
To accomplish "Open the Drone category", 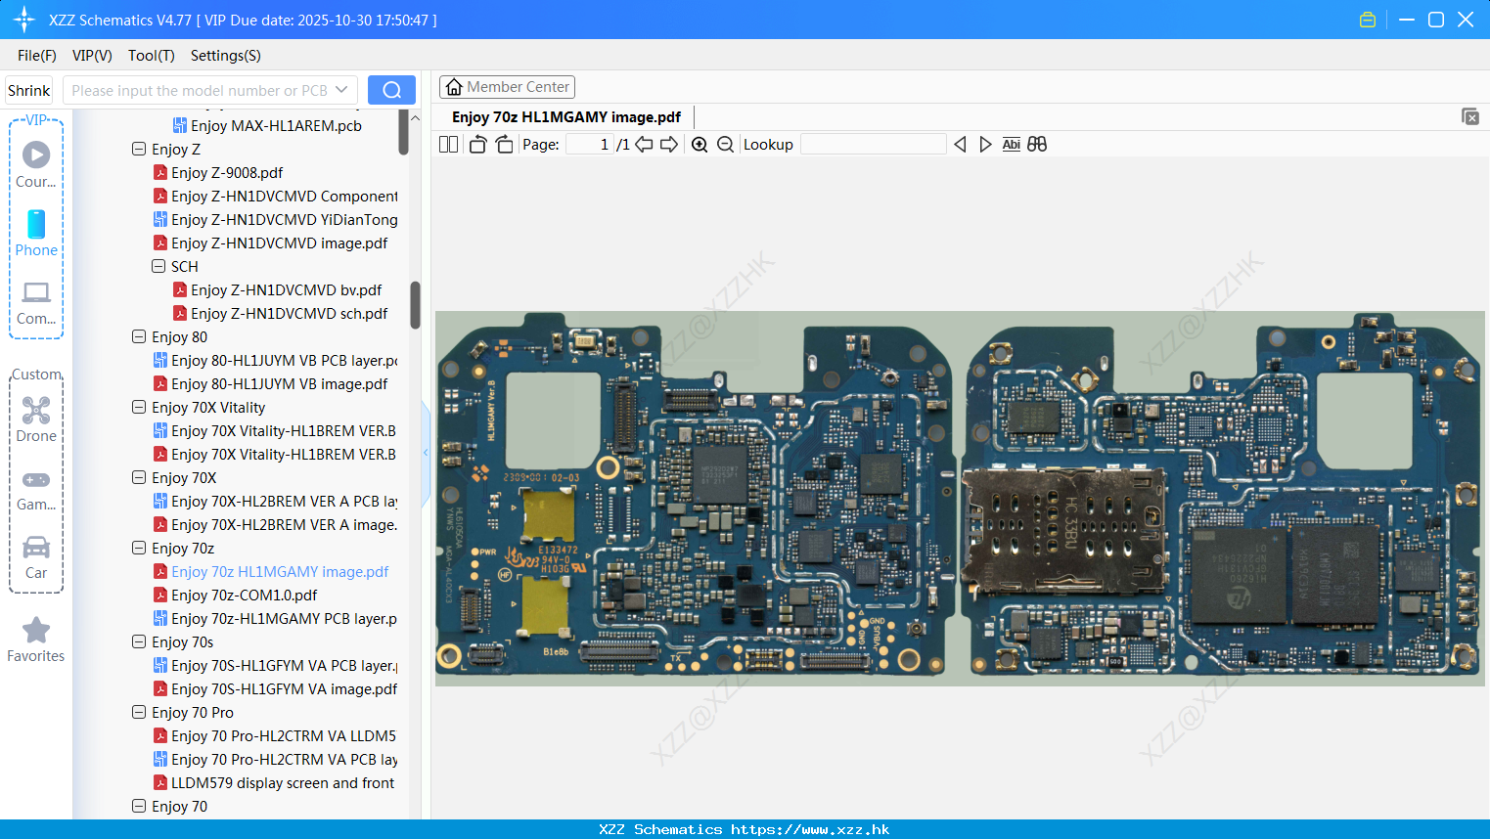I will click(36, 419).
